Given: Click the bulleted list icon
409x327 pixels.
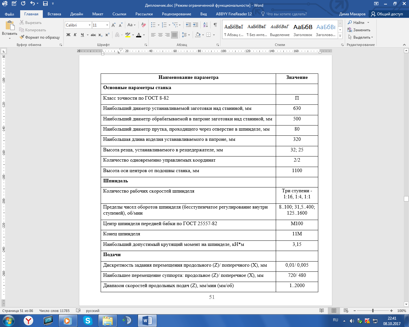Looking at the screenshot, I should (x=153, y=25).
